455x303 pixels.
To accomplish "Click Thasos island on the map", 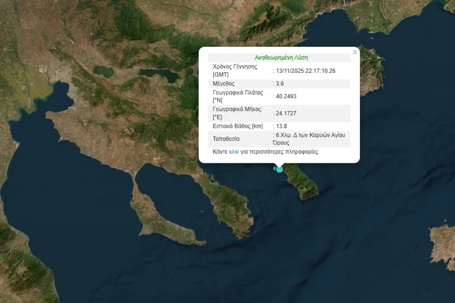I will click(371, 68).
